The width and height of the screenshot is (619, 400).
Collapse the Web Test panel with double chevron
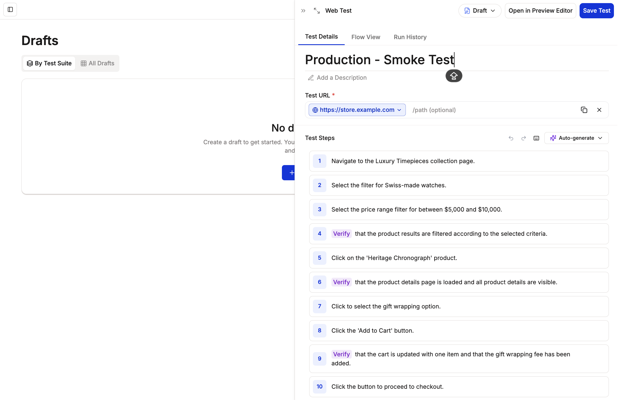[303, 11]
